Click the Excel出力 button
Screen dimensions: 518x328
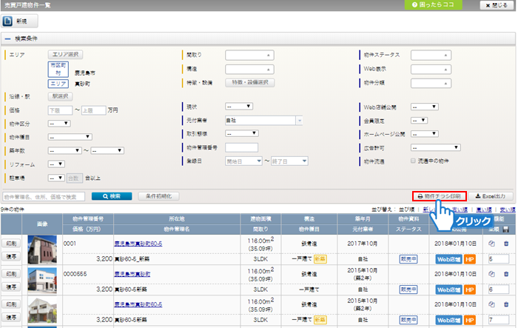(491, 196)
